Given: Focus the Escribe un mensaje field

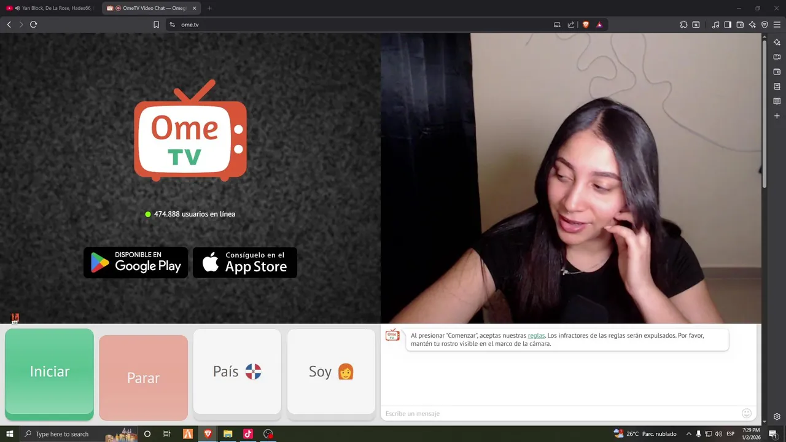Looking at the screenshot, I should click(559, 413).
